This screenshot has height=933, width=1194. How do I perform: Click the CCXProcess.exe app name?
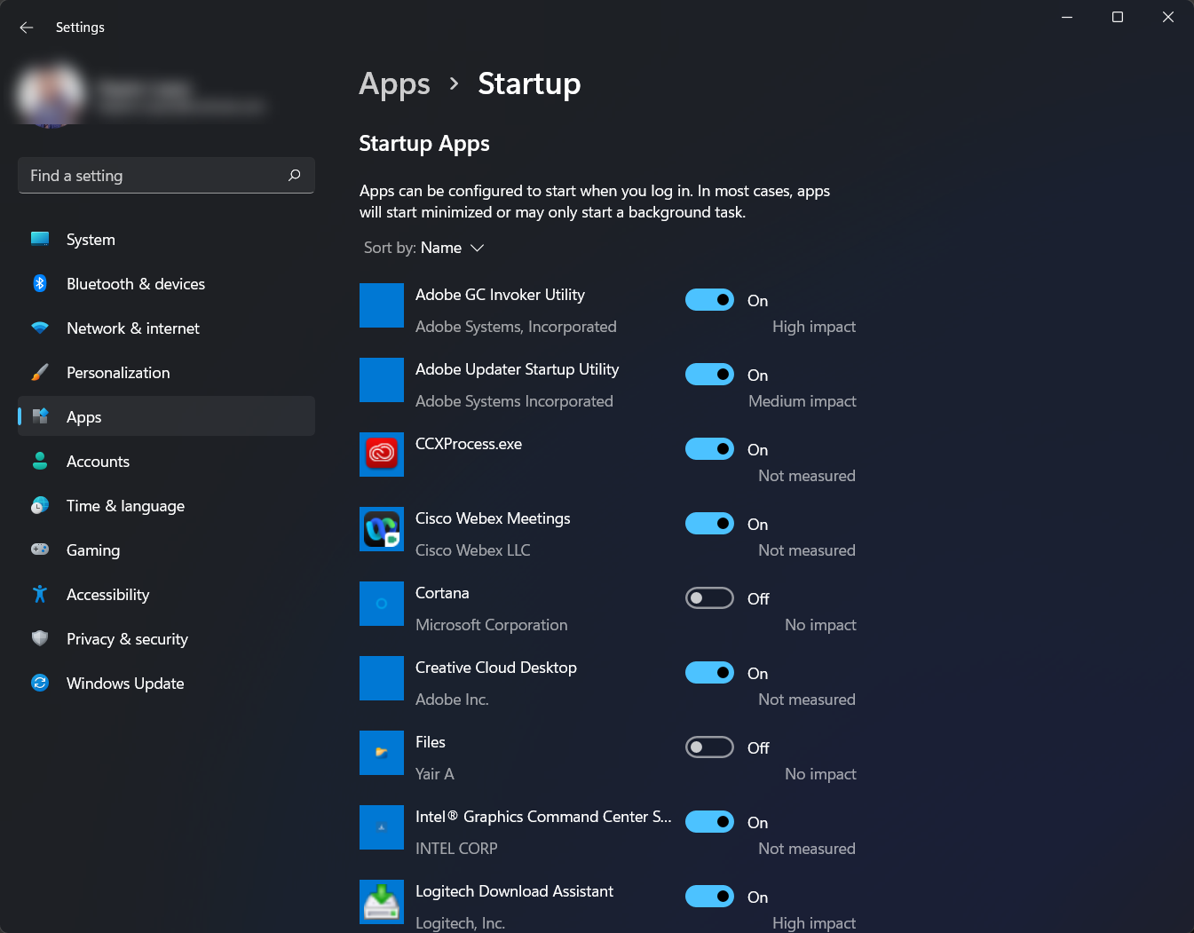click(x=469, y=444)
